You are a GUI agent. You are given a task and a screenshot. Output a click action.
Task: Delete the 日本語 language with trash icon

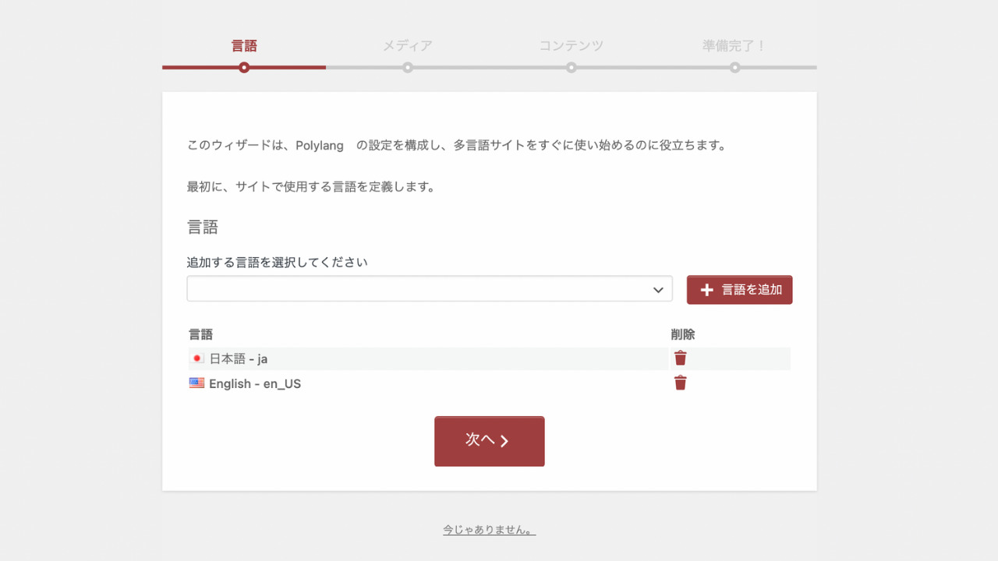(x=681, y=358)
